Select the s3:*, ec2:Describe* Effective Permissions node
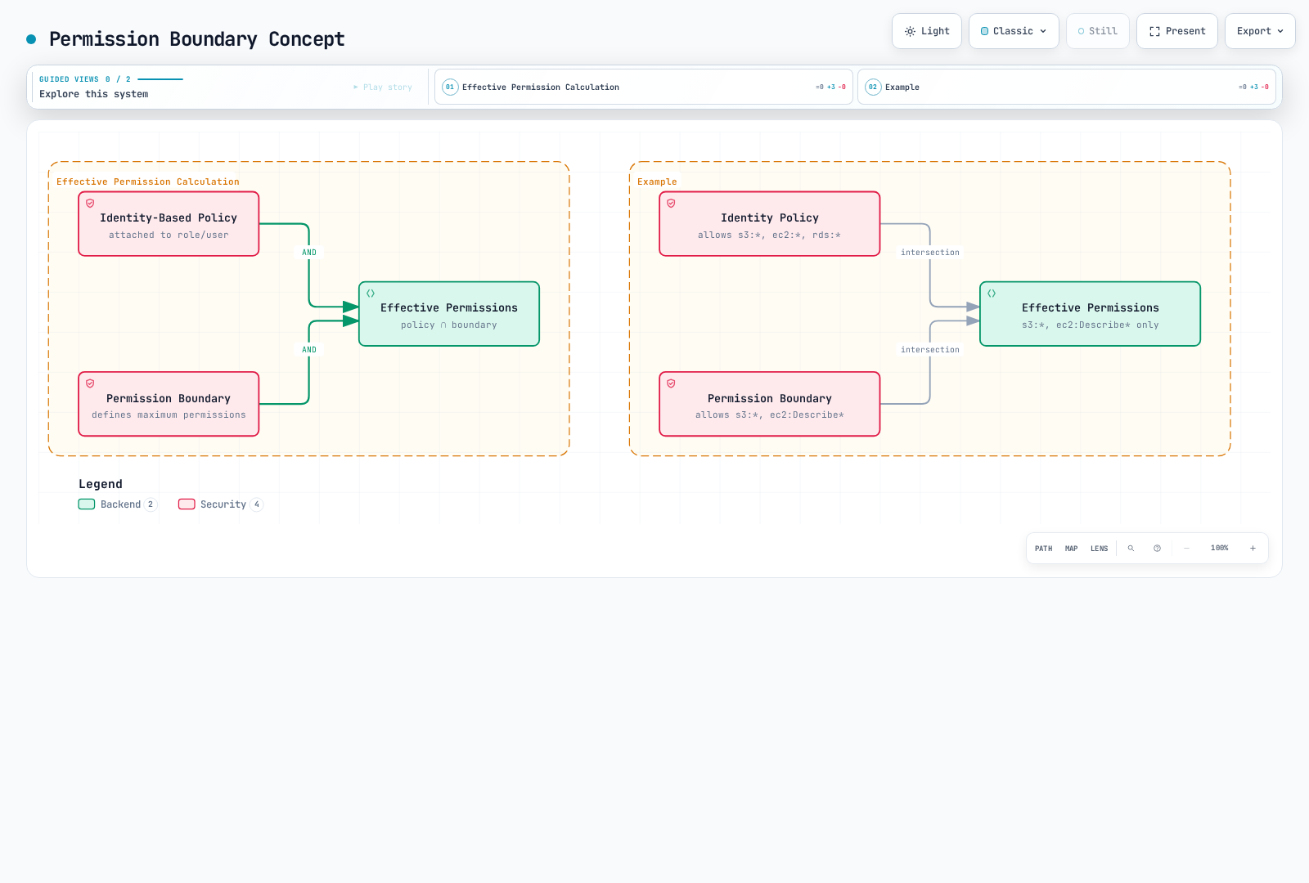This screenshot has width=1309, height=883. 1091,314
